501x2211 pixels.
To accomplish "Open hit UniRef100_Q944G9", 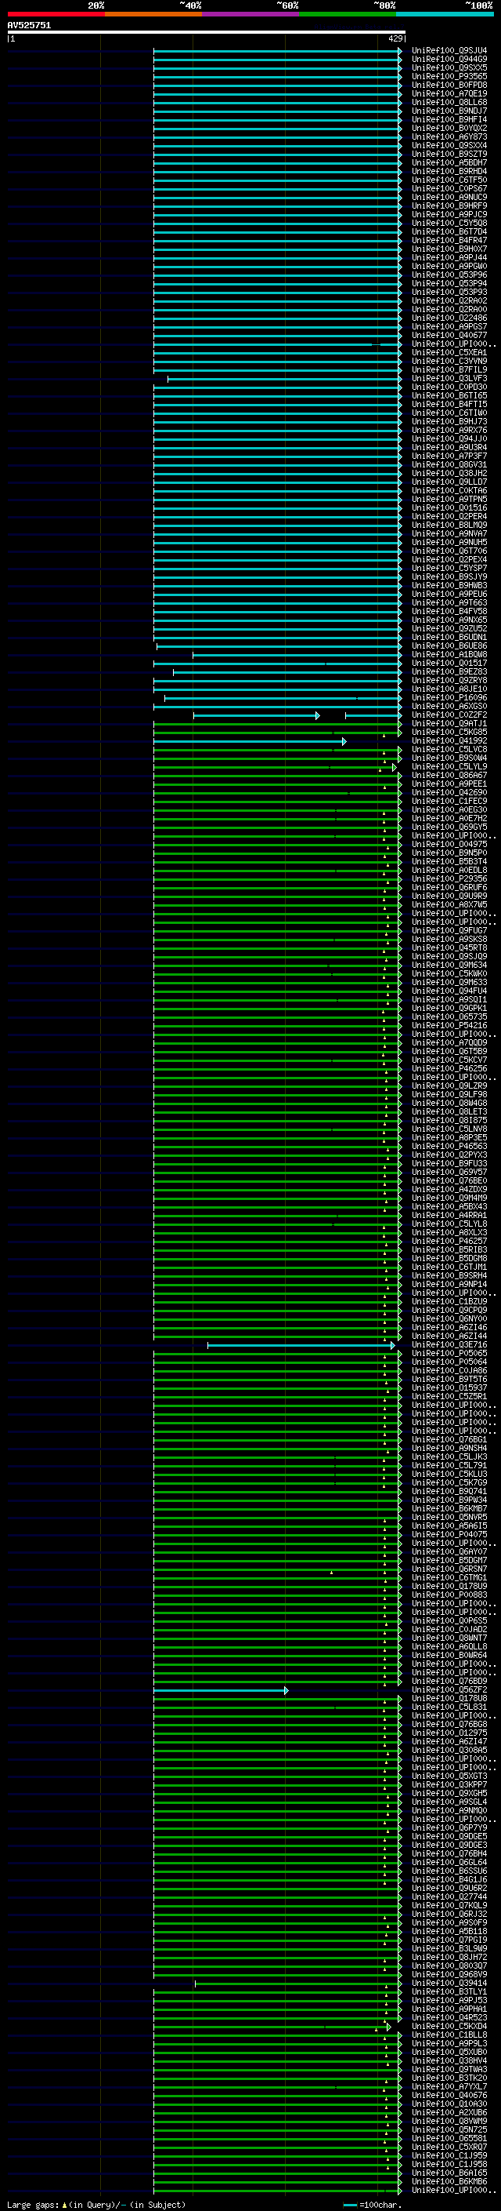I will coord(449,60).
